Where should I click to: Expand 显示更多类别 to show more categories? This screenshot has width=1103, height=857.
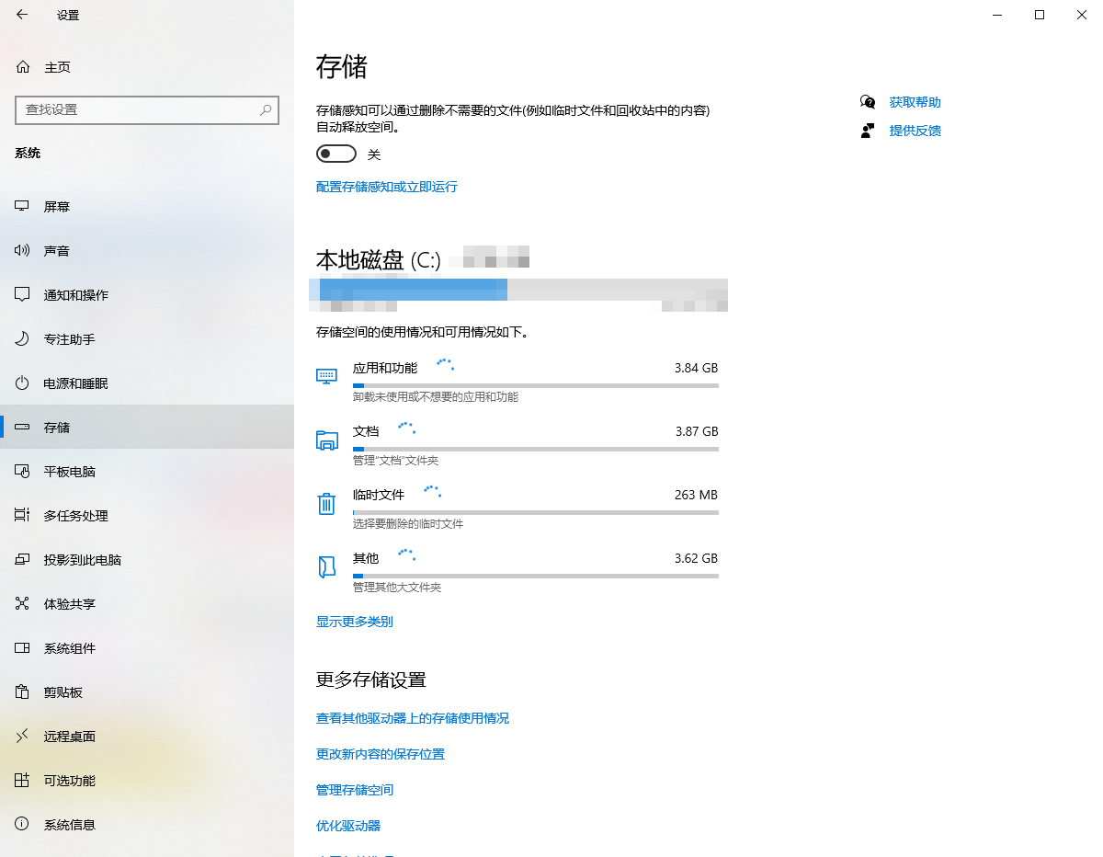click(355, 621)
